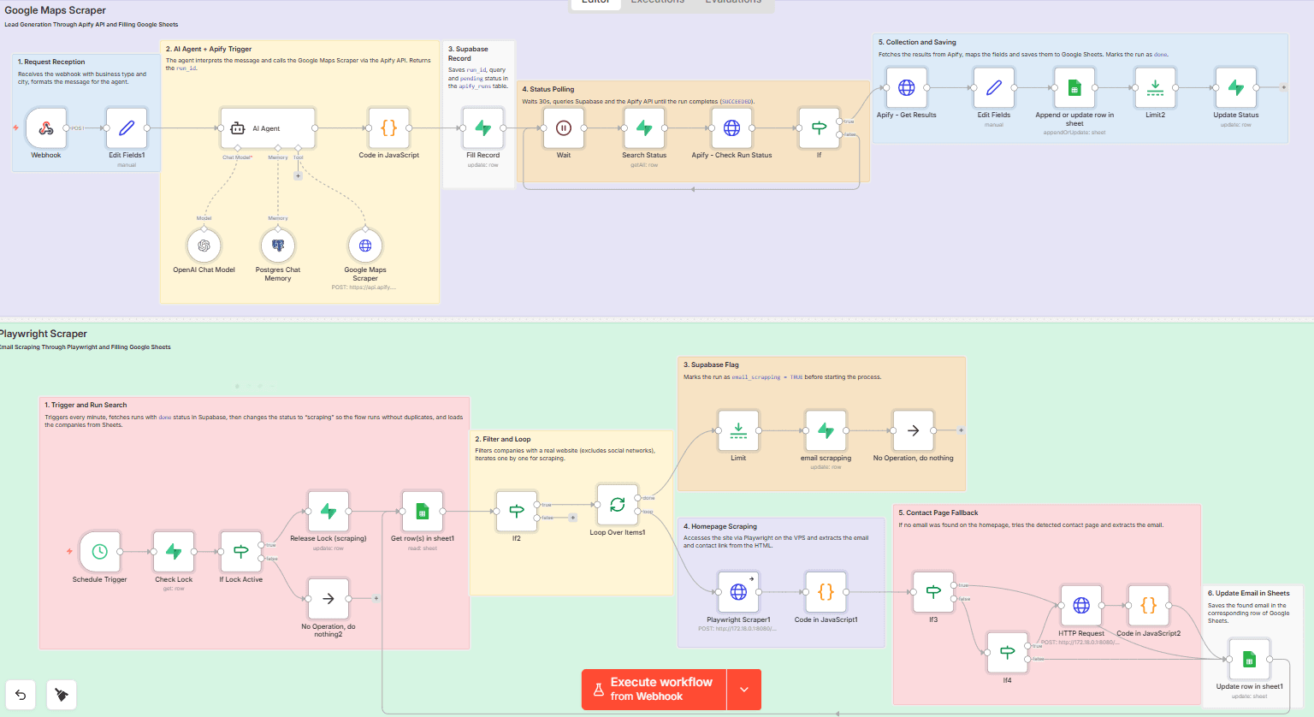Select the If node in Status Polling
This screenshot has height=717, width=1314.
pos(819,128)
